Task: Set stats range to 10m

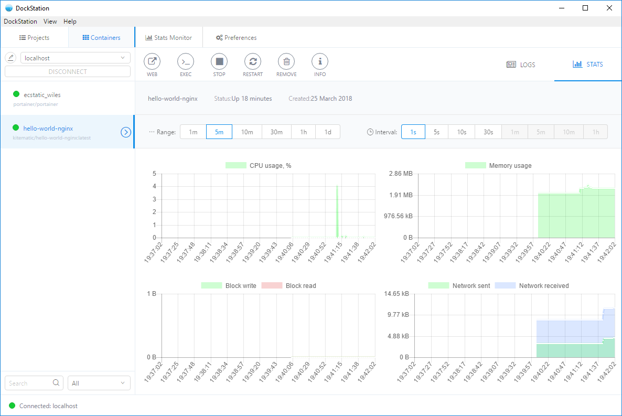Action: 247,132
